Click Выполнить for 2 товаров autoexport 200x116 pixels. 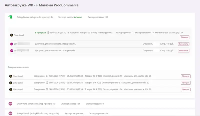pyautogui.click(x=183, y=44)
